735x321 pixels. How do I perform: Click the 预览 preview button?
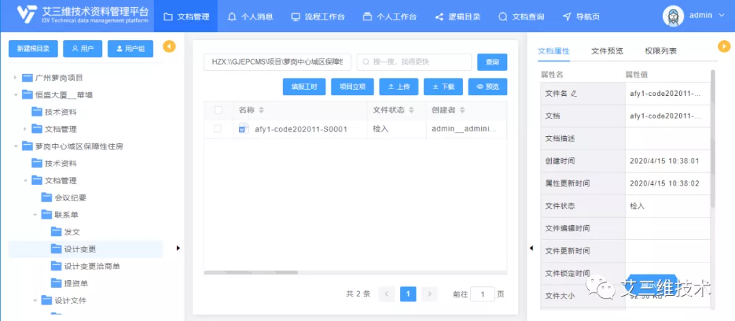tap(487, 86)
